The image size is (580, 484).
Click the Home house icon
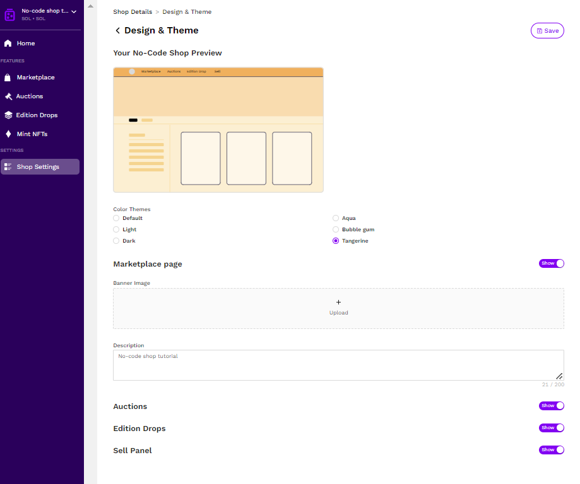[x=8, y=43]
